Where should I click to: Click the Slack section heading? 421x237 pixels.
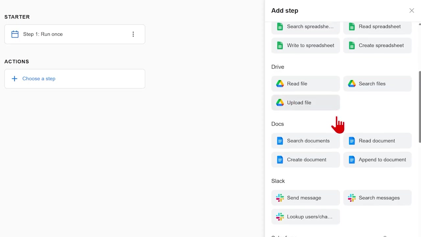coord(278,181)
